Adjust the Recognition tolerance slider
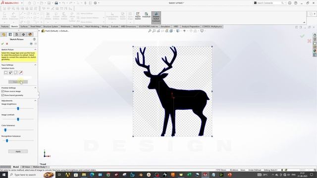 (18, 140)
